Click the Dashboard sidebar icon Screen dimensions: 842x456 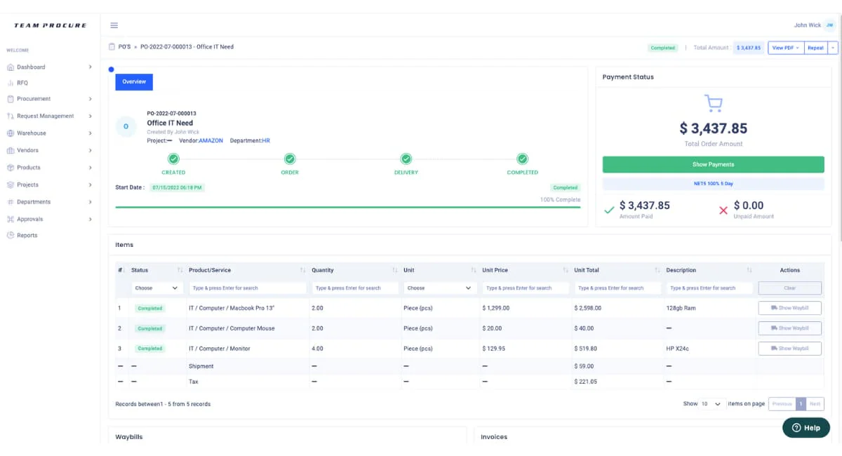click(11, 67)
